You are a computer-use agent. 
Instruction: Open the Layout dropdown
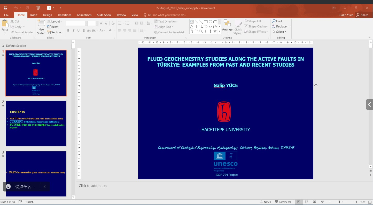(55, 21)
